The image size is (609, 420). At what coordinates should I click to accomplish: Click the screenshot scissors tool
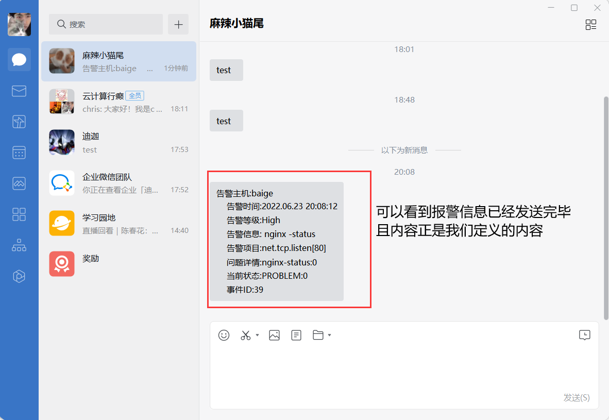[245, 335]
